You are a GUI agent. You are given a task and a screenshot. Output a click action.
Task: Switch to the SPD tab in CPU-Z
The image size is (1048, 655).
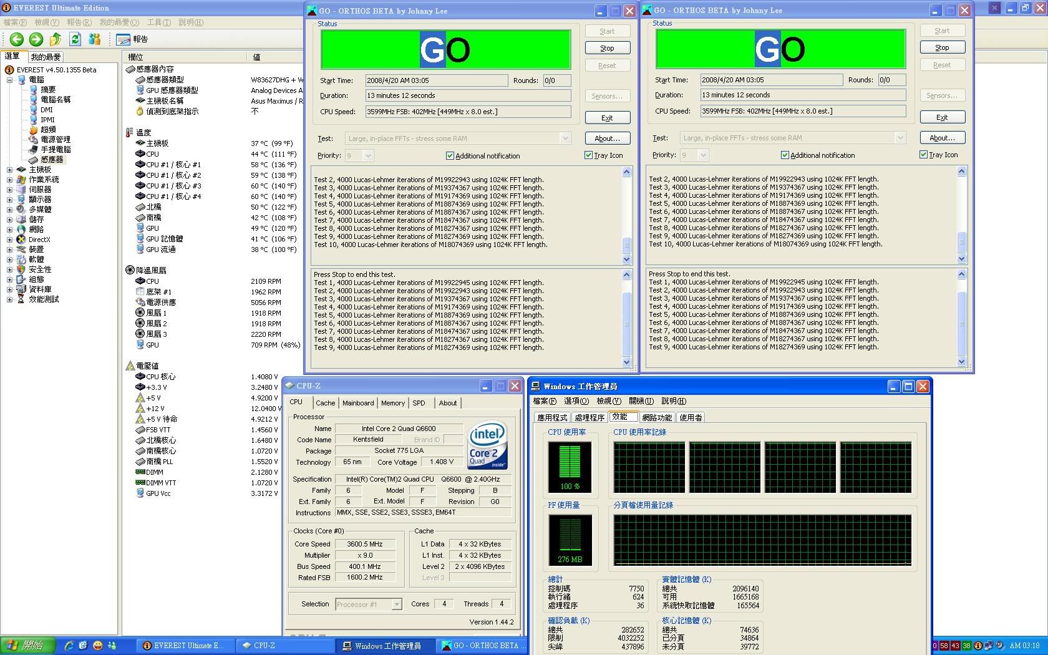coord(419,403)
